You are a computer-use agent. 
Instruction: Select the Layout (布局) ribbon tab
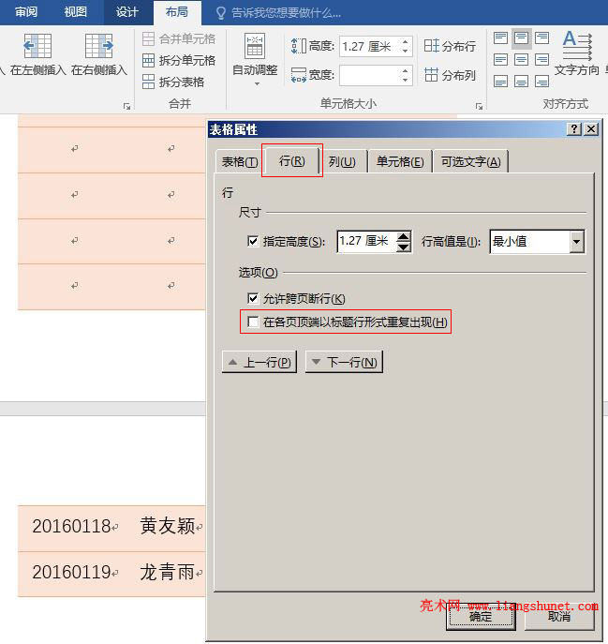pyautogui.click(x=177, y=12)
